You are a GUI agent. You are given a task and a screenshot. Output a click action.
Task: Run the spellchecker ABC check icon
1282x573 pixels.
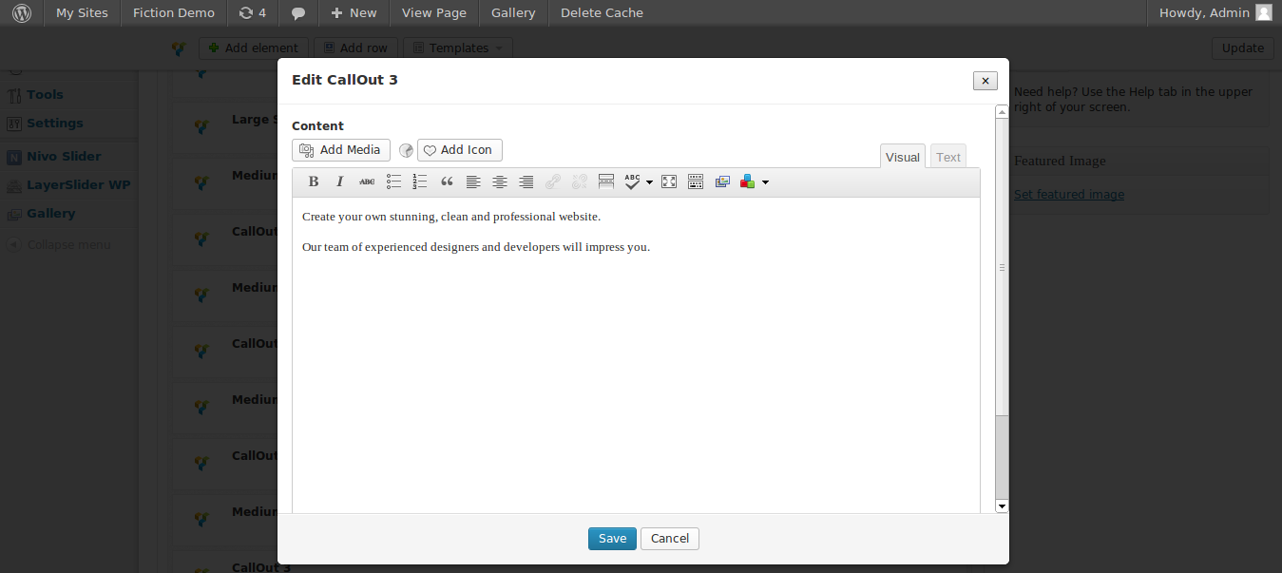pos(633,181)
